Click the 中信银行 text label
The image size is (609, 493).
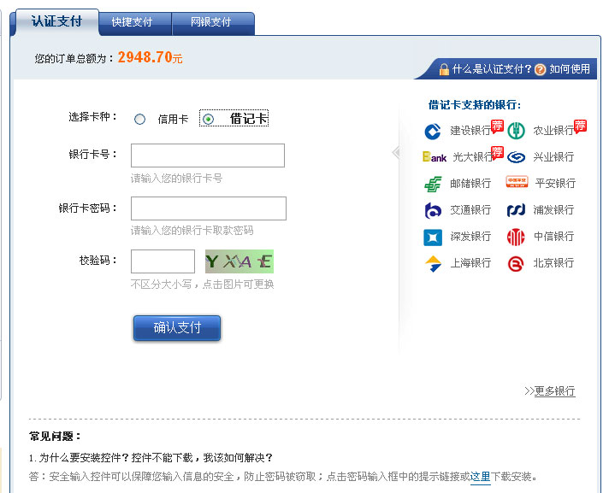pos(553,237)
